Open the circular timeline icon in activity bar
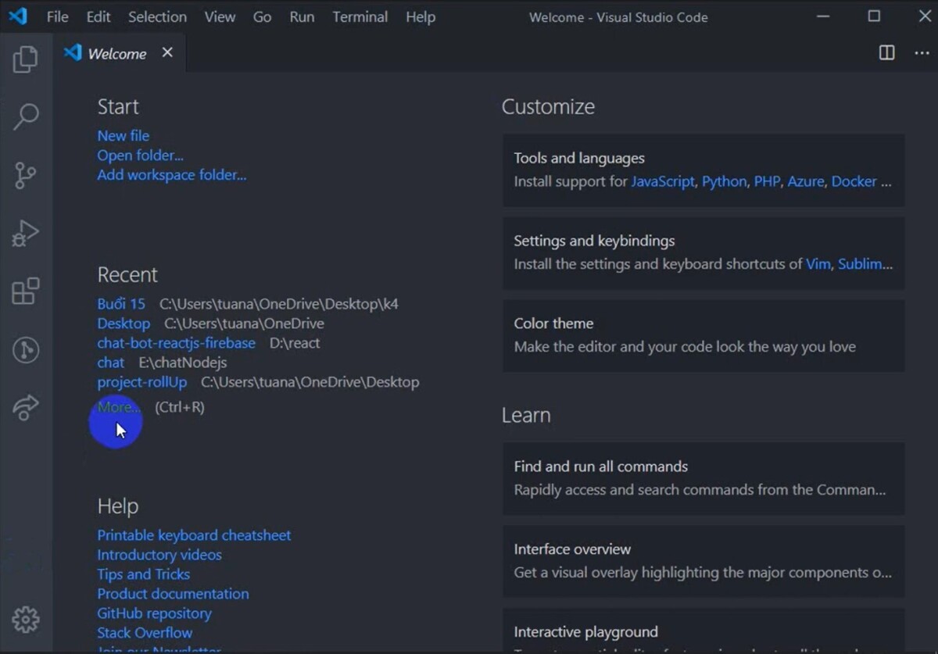938x654 pixels. coord(26,349)
